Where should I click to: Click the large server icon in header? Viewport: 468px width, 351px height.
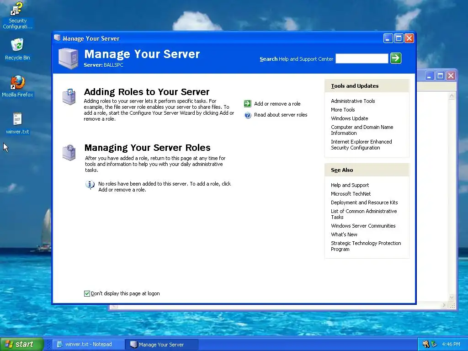[x=68, y=58]
